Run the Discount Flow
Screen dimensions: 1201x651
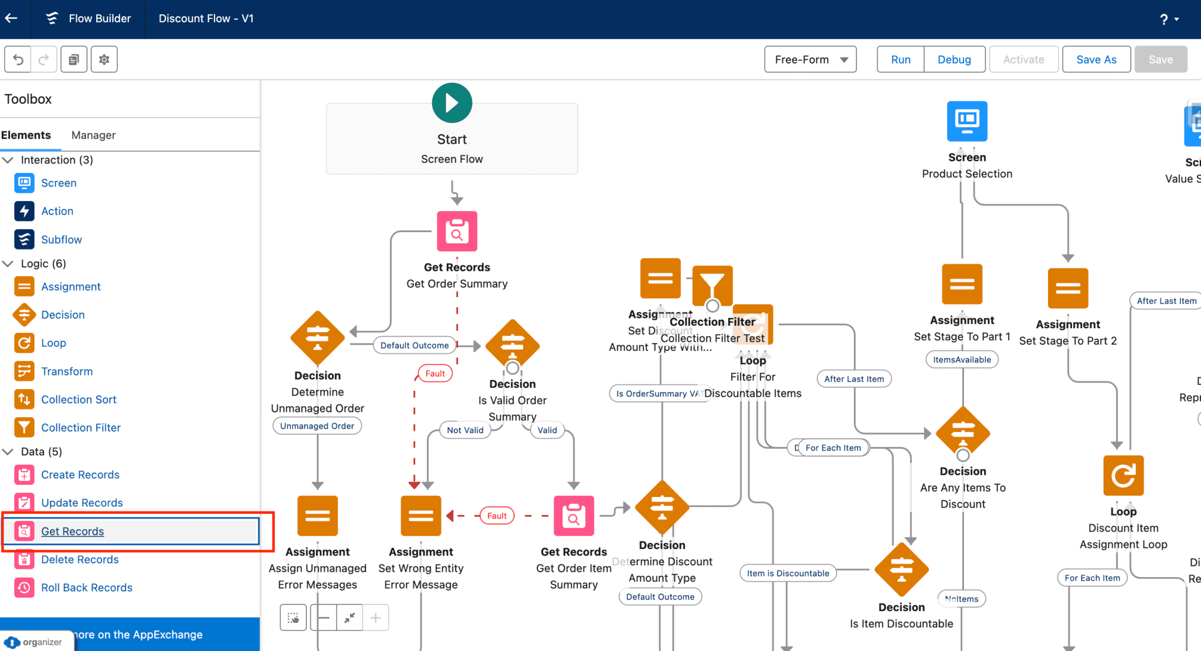tap(900, 59)
